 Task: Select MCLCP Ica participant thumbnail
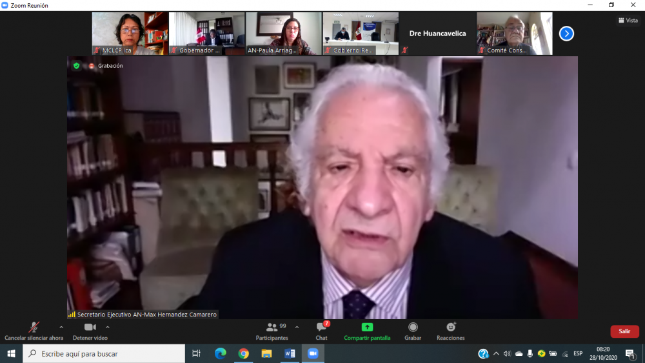click(130, 34)
